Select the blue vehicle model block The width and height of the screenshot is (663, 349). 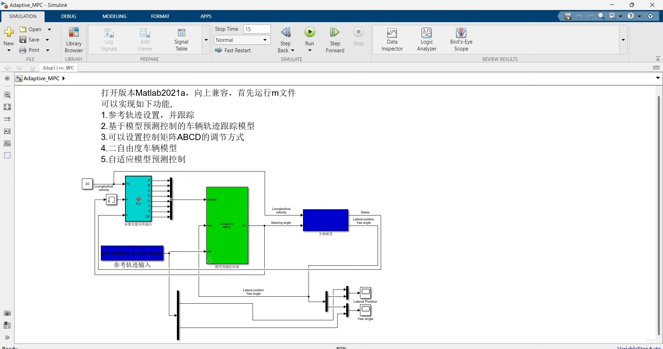click(x=325, y=220)
